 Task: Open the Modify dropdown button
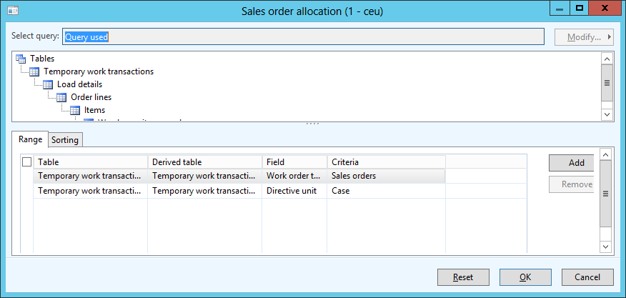[584, 36]
